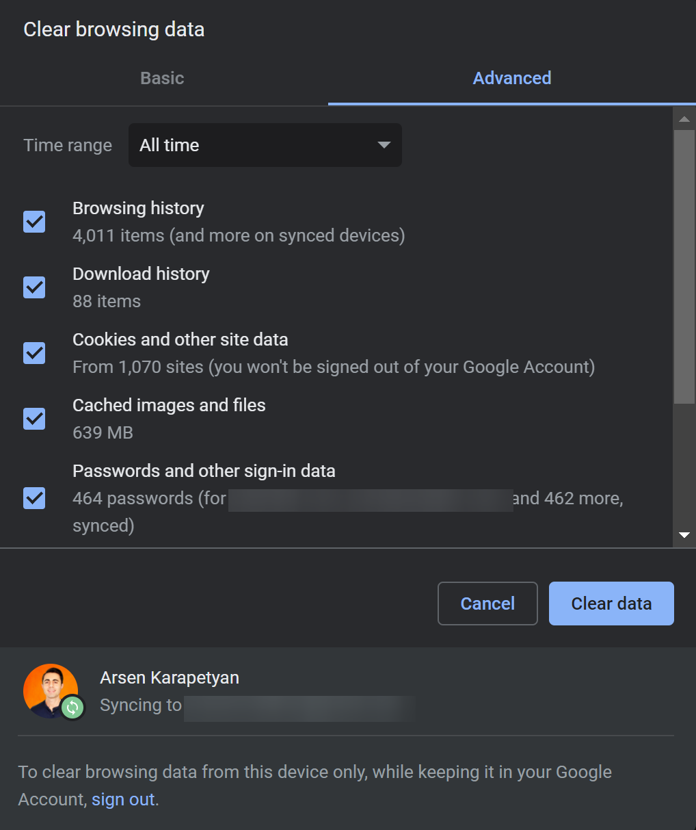This screenshot has height=830, width=696.
Task: Uncheck Passwords and other sign-in data
Action: [x=34, y=498]
